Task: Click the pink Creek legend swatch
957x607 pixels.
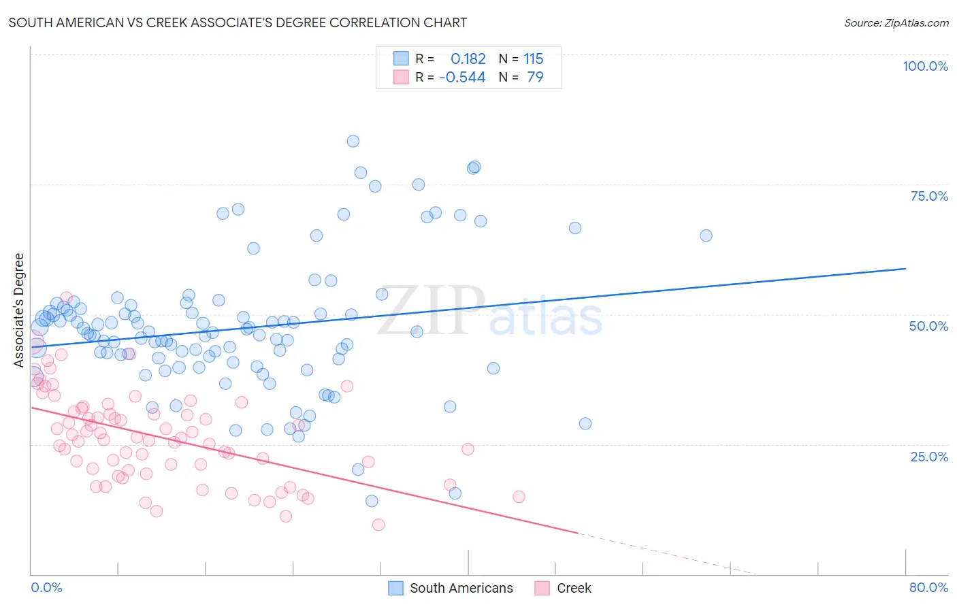Action: click(x=542, y=588)
